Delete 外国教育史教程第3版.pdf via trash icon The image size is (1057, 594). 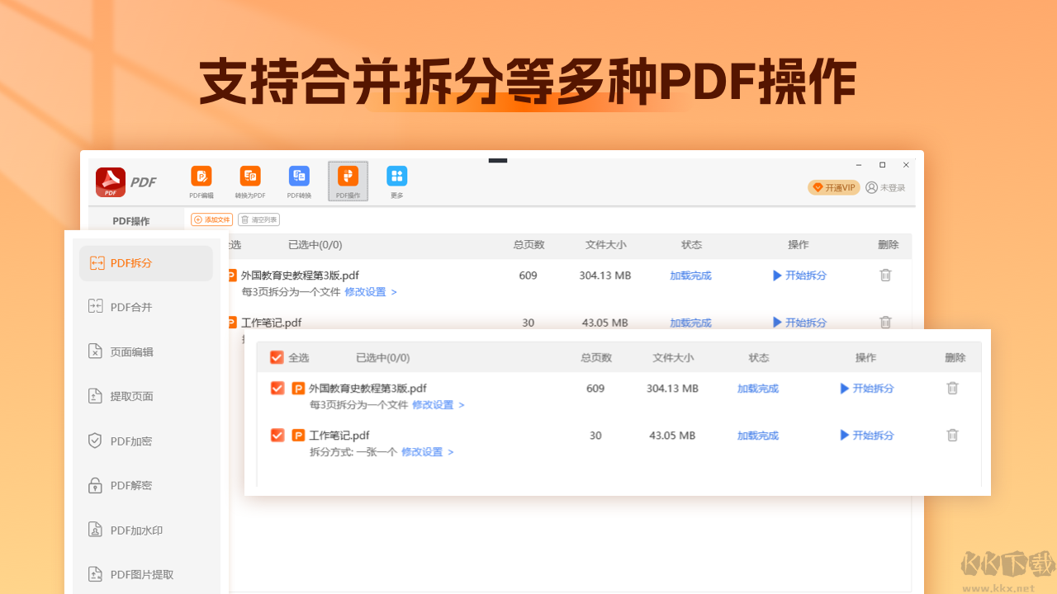[x=952, y=388]
